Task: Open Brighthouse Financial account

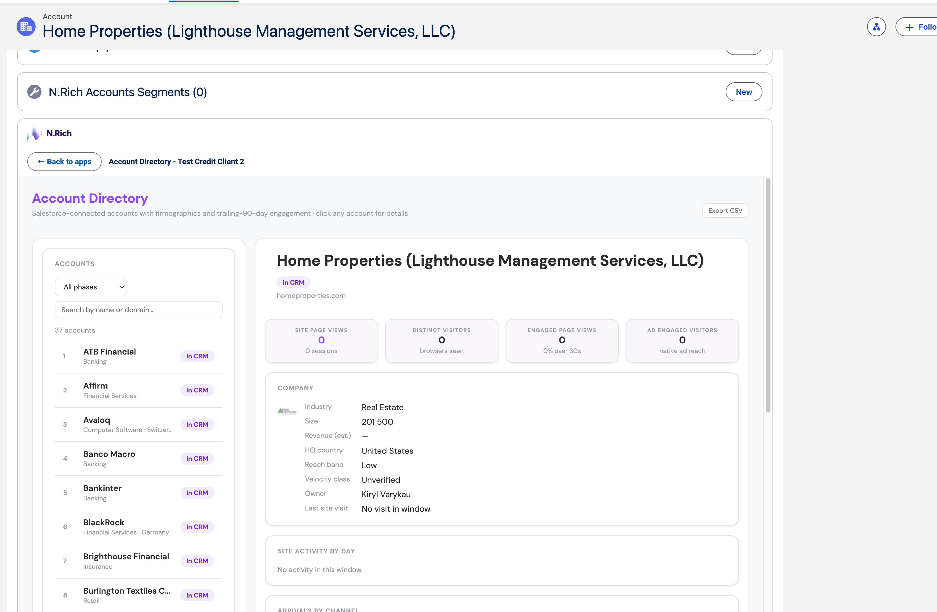Action: click(139, 561)
